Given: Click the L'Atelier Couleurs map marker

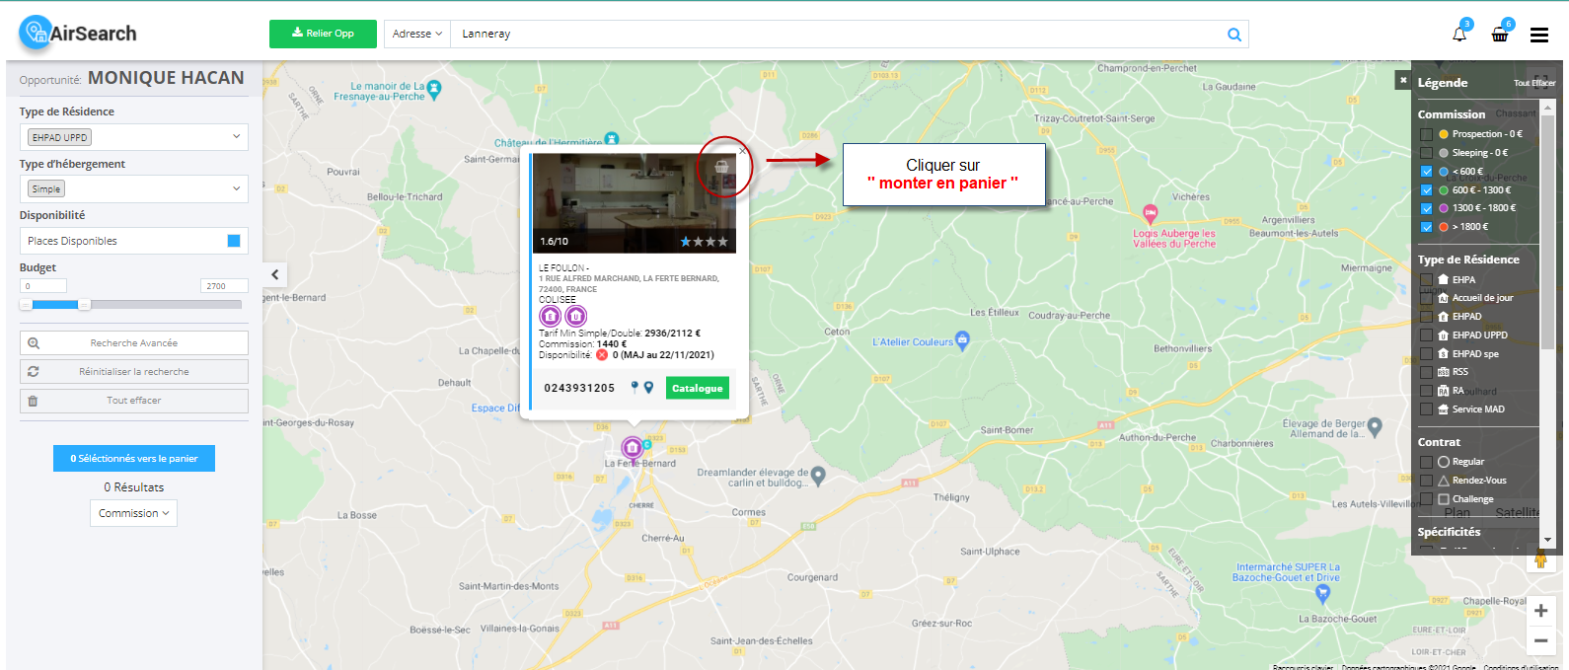Looking at the screenshot, I should tap(963, 340).
